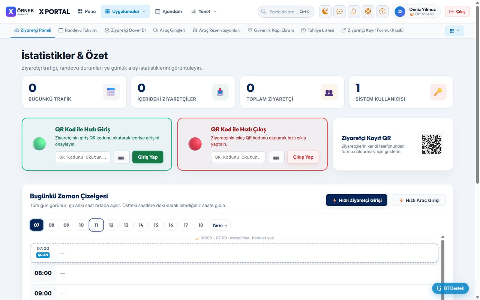The image size is (480, 300).
Task: Jump to hour 11 in timeline
Action: (x=96, y=225)
